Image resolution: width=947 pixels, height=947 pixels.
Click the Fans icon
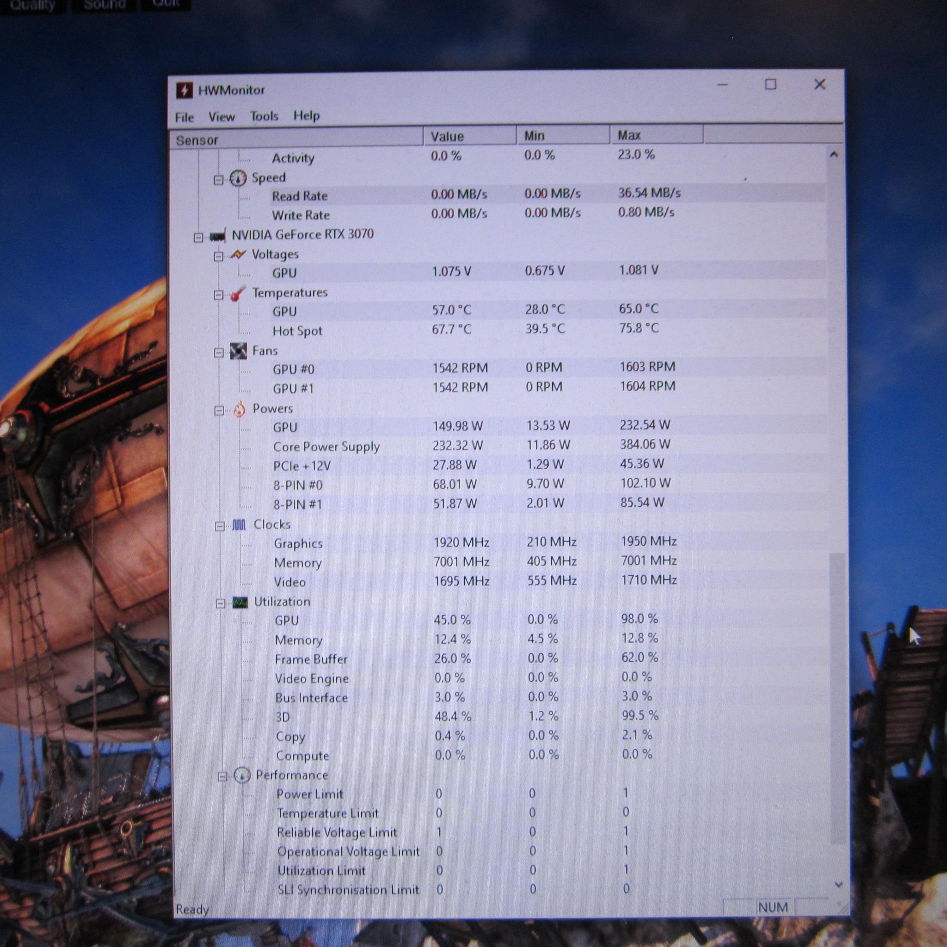(x=238, y=351)
